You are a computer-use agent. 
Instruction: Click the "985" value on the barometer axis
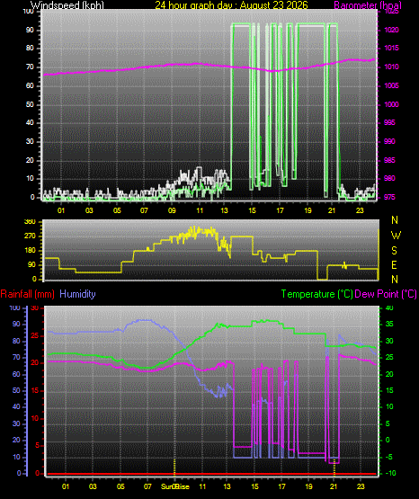[389, 160]
